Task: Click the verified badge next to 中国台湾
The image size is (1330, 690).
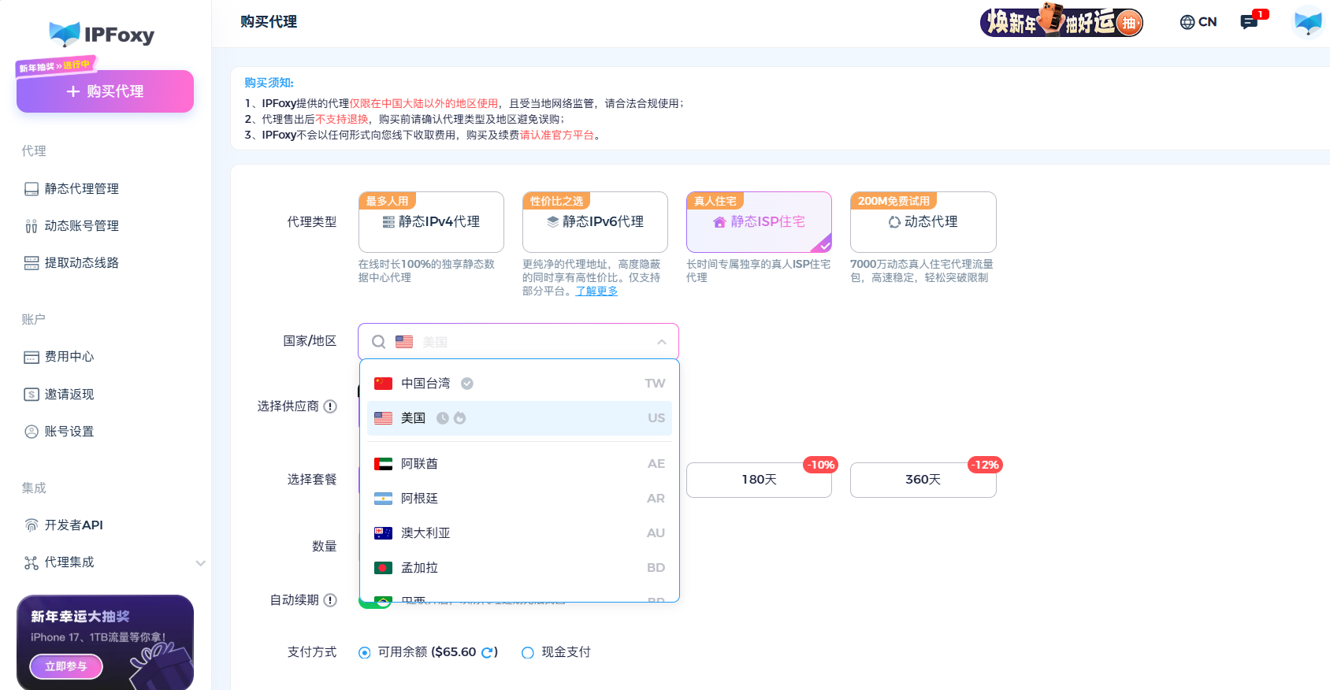Action: click(x=467, y=384)
